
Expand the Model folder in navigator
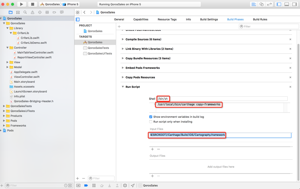point(7,67)
